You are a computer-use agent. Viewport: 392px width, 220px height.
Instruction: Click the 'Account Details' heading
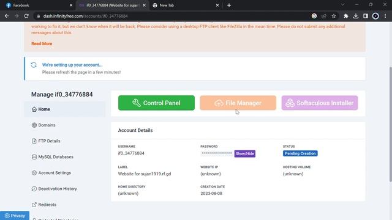[135, 130]
